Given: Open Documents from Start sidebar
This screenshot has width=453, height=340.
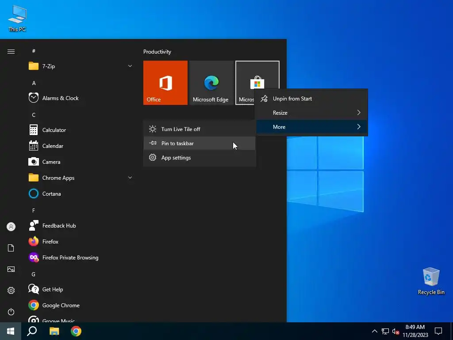Looking at the screenshot, I should (11, 248).
